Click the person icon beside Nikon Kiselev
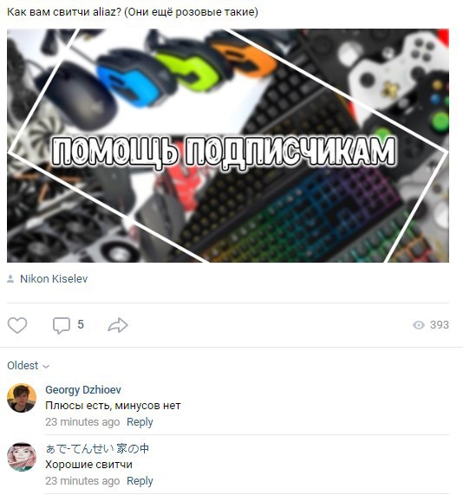The image size is (463, 495). tap(10, 279)
